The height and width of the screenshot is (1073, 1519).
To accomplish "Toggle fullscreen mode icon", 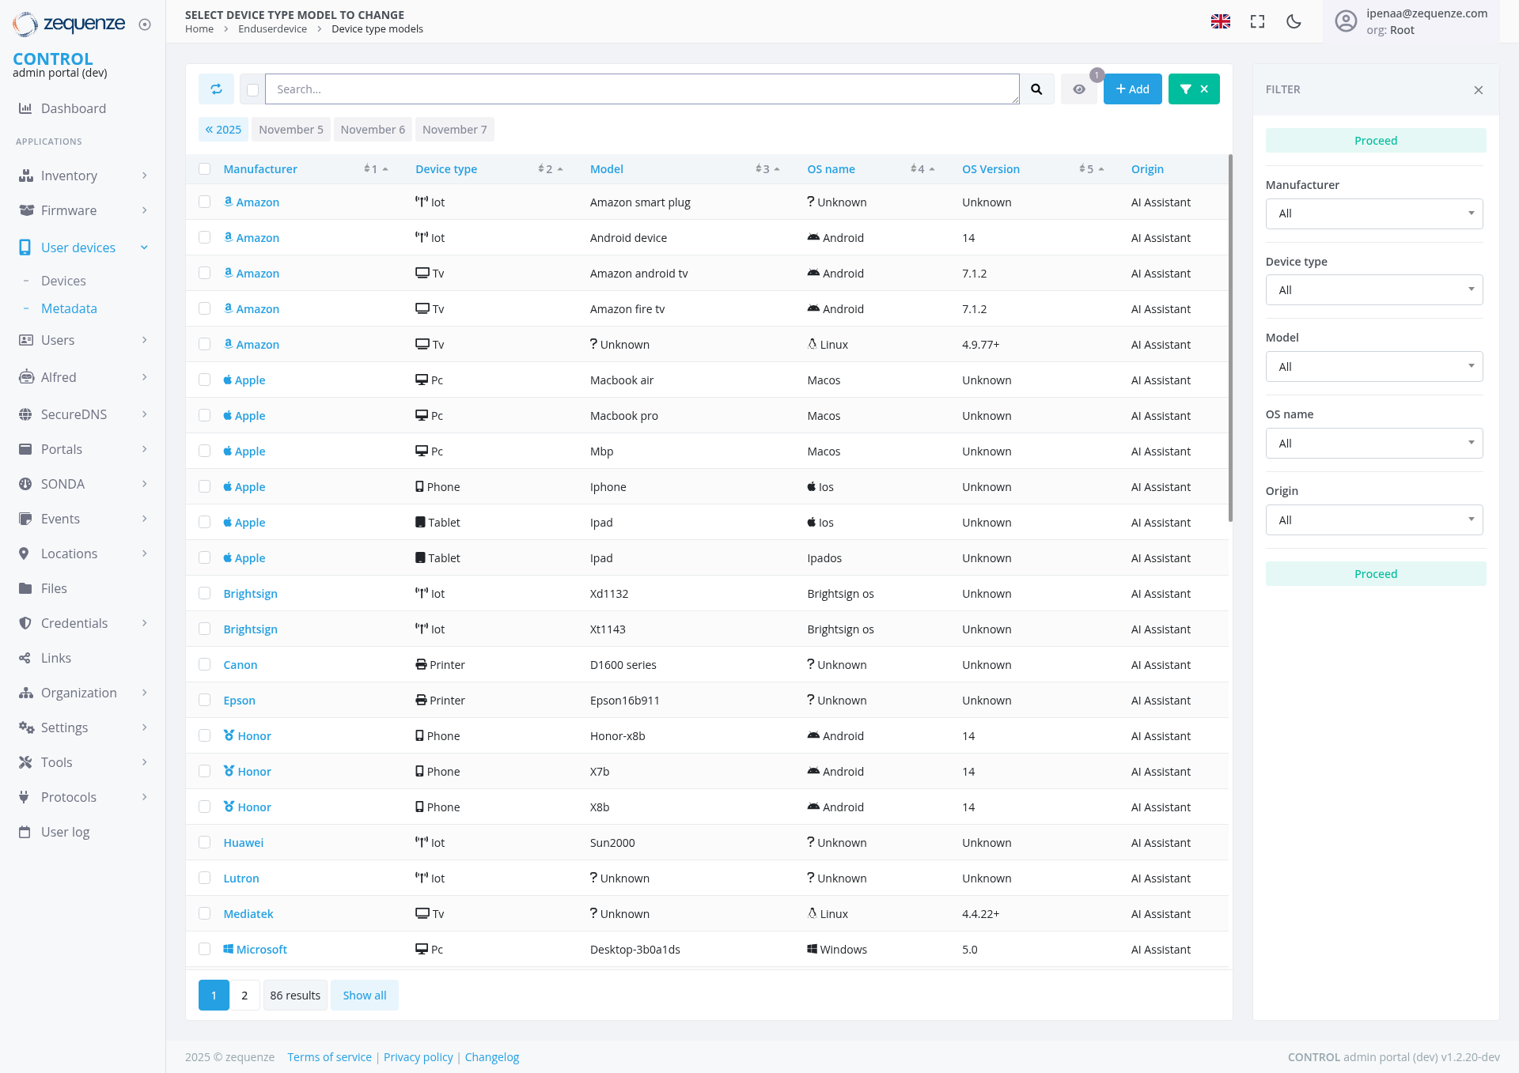I will pyautogui.click(x=1257, y=21).
